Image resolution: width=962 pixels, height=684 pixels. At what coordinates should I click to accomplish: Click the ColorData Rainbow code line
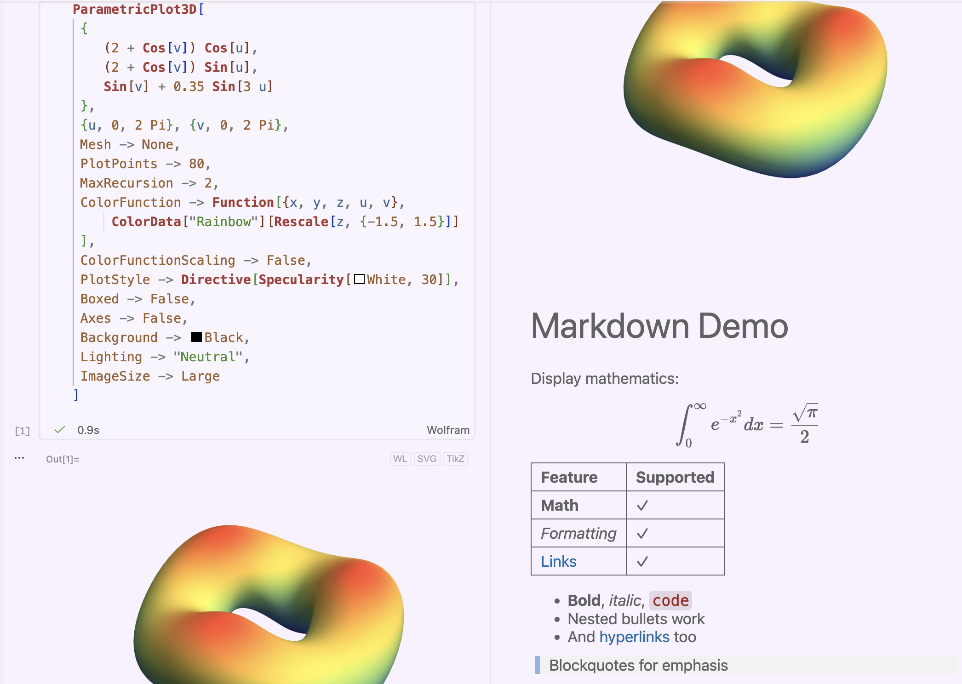point(285,222)
